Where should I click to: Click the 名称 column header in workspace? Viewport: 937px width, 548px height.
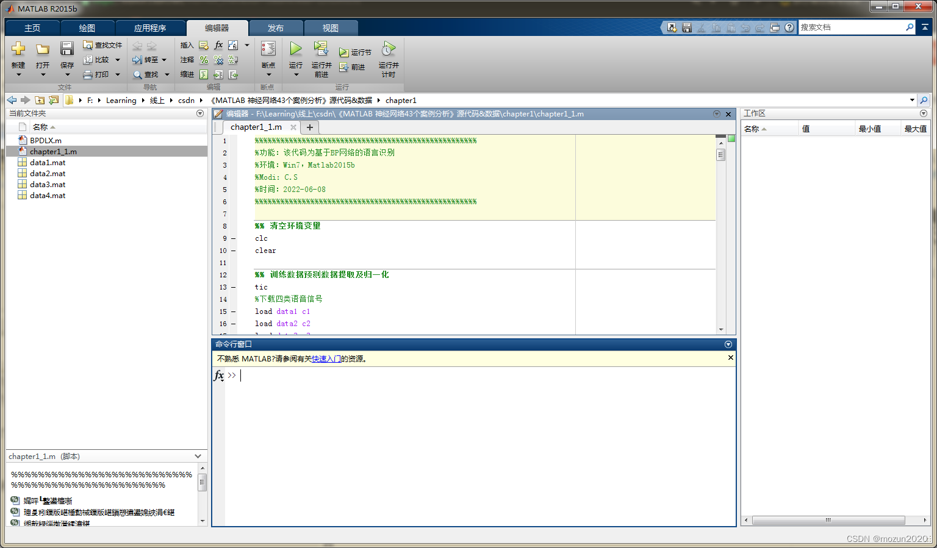[769, 129]
